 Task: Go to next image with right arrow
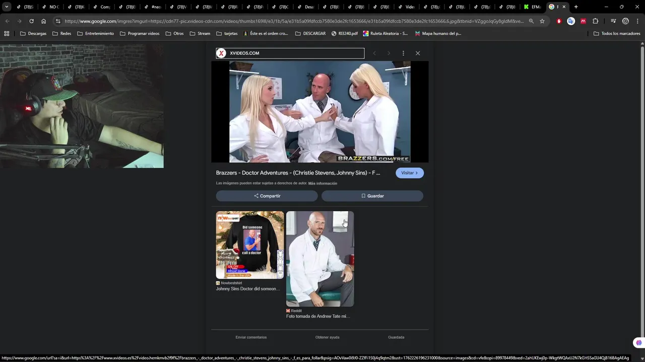(x=389, y=53)
